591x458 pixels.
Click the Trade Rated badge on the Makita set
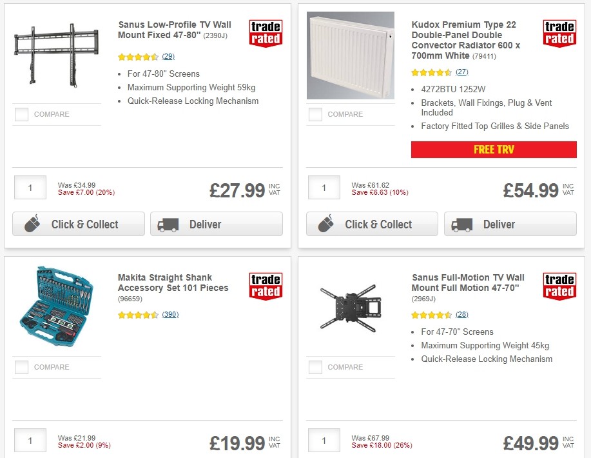click(x=266, y=286)
